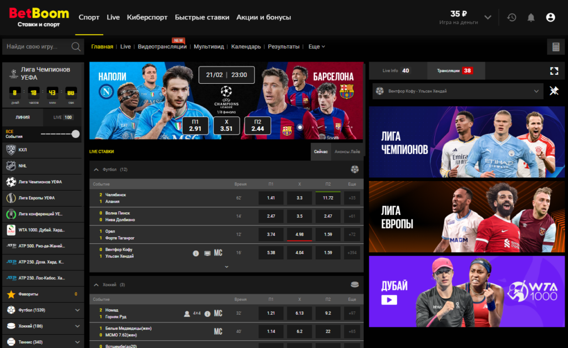Open Еще menu dropdown
This screenshot has width=568, height=348.
pos(317,47)
